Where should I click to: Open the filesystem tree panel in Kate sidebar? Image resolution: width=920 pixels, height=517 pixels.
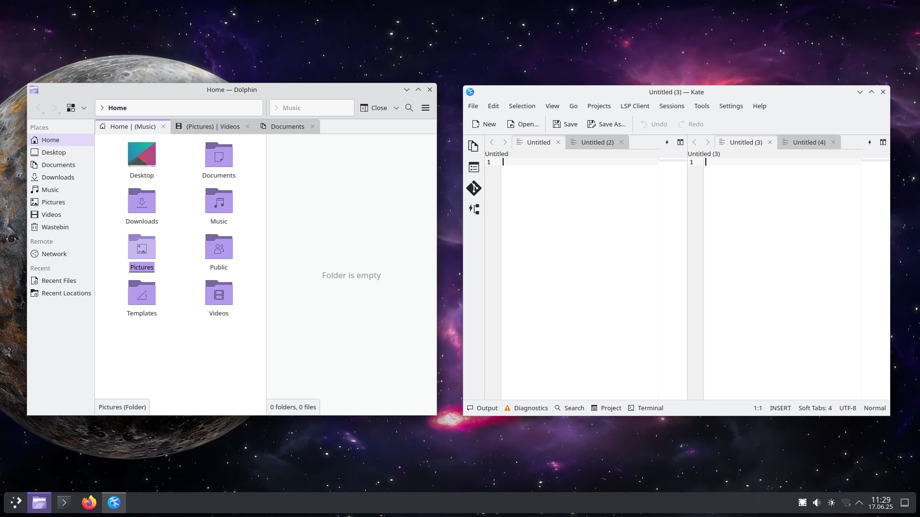point(473,209)
